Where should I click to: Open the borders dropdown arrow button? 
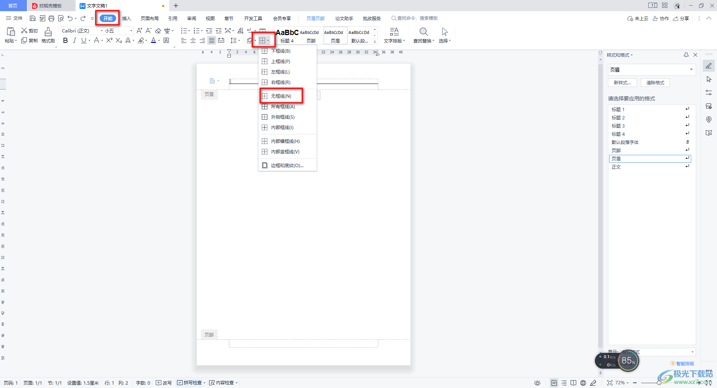[268, 40]
